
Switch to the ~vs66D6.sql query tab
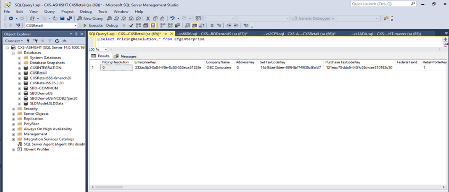pos(212,34)
